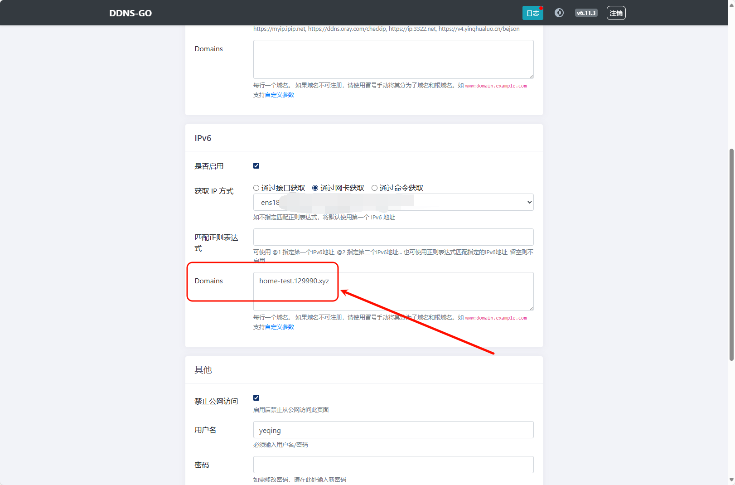Viewport: 735px width, 485px height.
Task: Toggle the 禁止公网访问 checkbox
Action: [x=256, y=398]
